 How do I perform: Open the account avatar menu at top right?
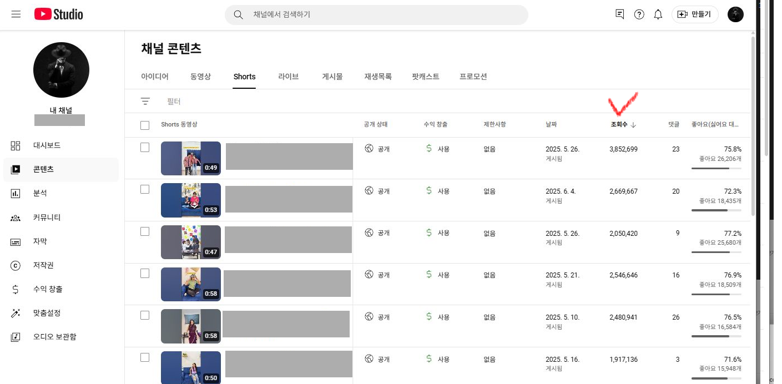click(735, 14)
